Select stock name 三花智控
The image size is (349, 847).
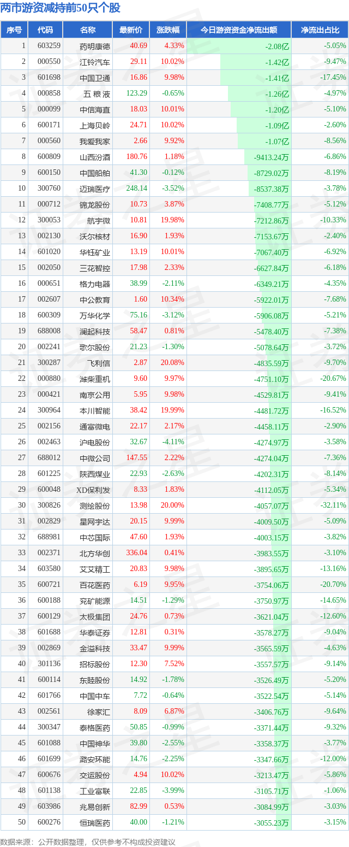coord(95,268)
